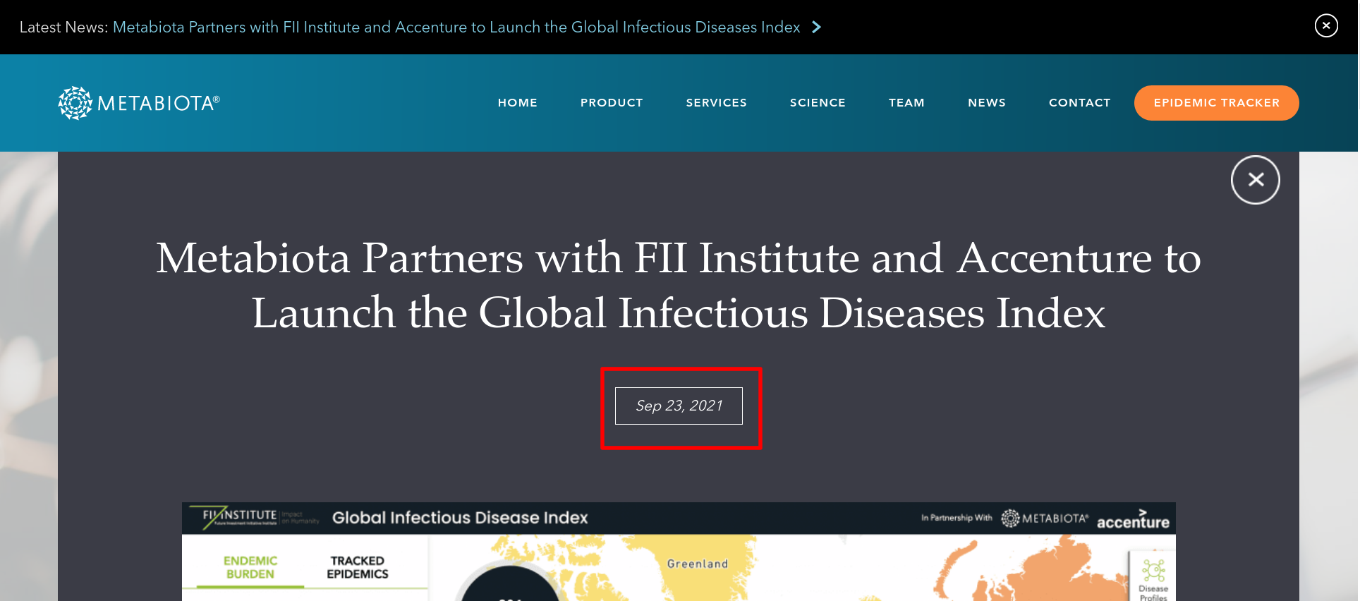Open the Product menu item
The height and width of the screenshot is (601, 1360).
click(612, 103)
